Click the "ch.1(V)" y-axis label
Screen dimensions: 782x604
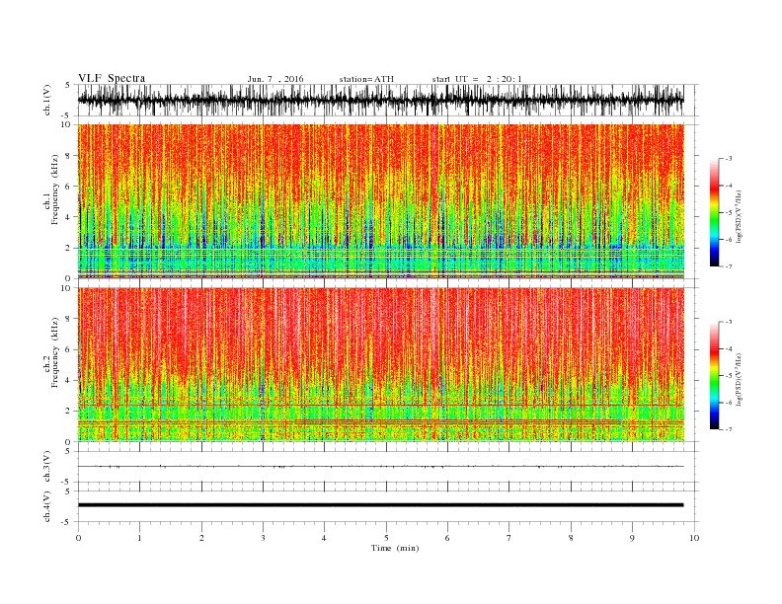pos(47,101)
